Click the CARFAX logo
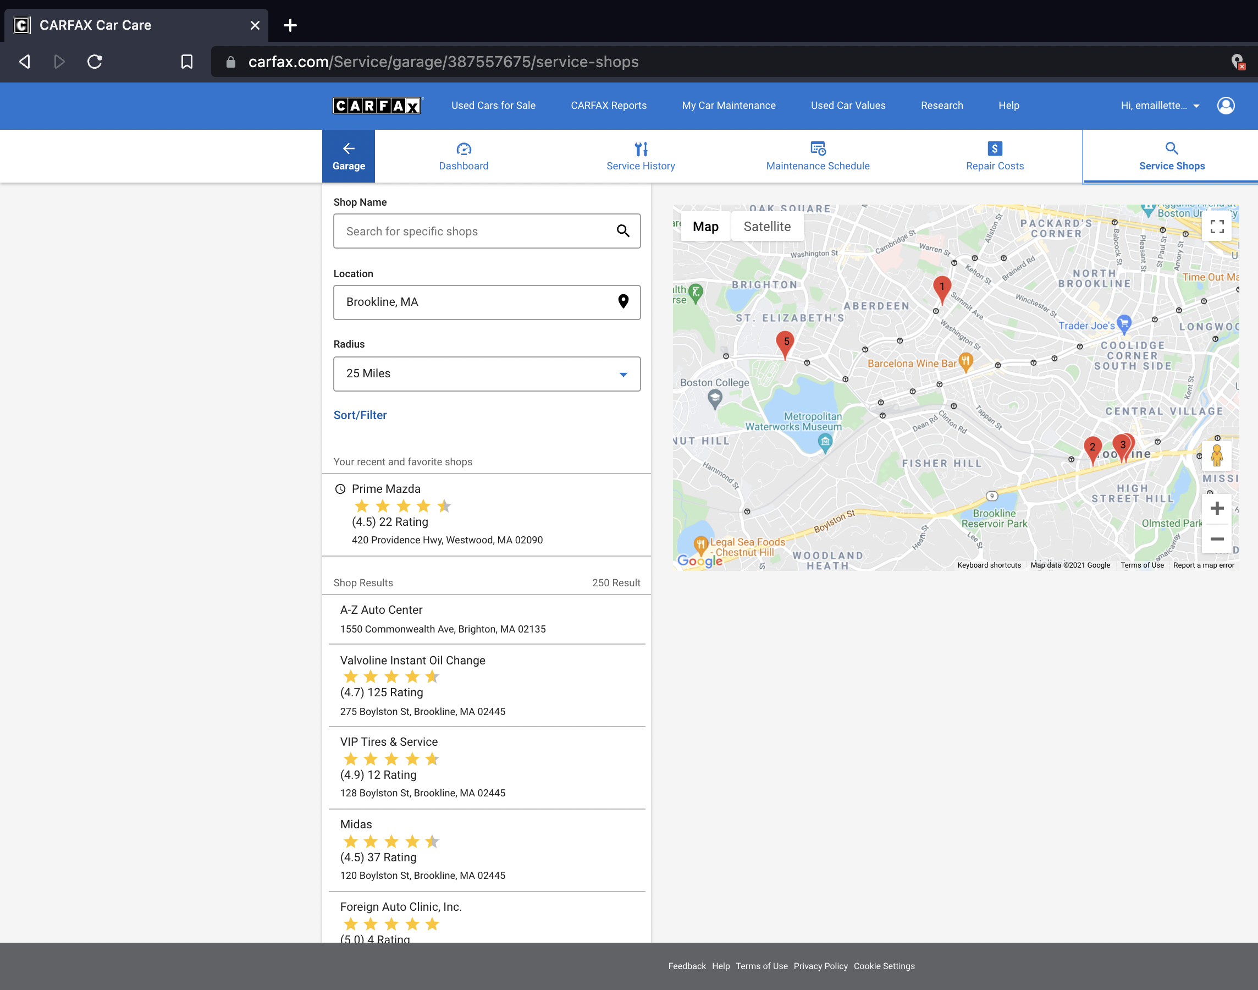The image size is (1258, 990). pos(377,106)
